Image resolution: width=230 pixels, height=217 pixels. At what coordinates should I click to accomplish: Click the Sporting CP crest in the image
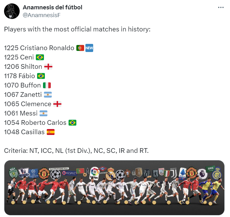[x=13, y=171]
